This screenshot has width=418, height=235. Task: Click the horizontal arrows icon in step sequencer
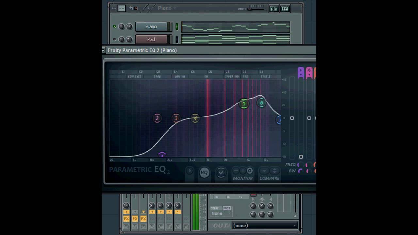pyautogui.click(x=114, y=8)
